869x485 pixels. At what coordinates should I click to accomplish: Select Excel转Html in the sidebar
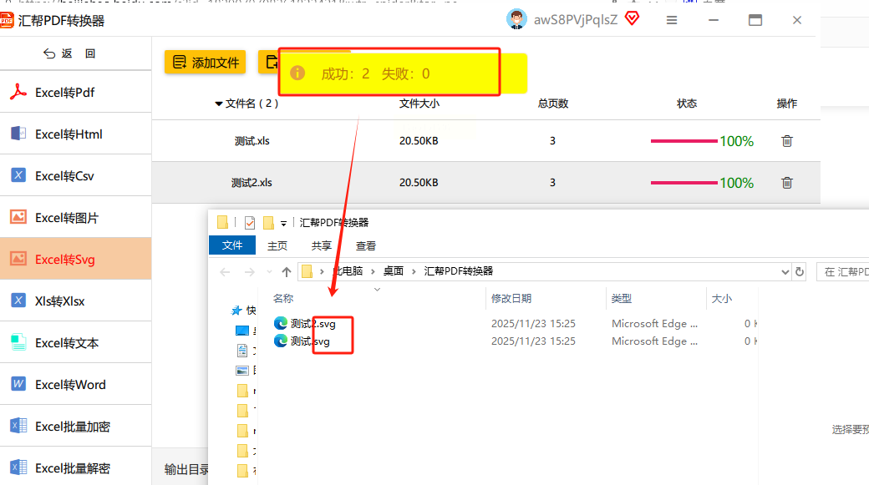click(x=75, y=134)
